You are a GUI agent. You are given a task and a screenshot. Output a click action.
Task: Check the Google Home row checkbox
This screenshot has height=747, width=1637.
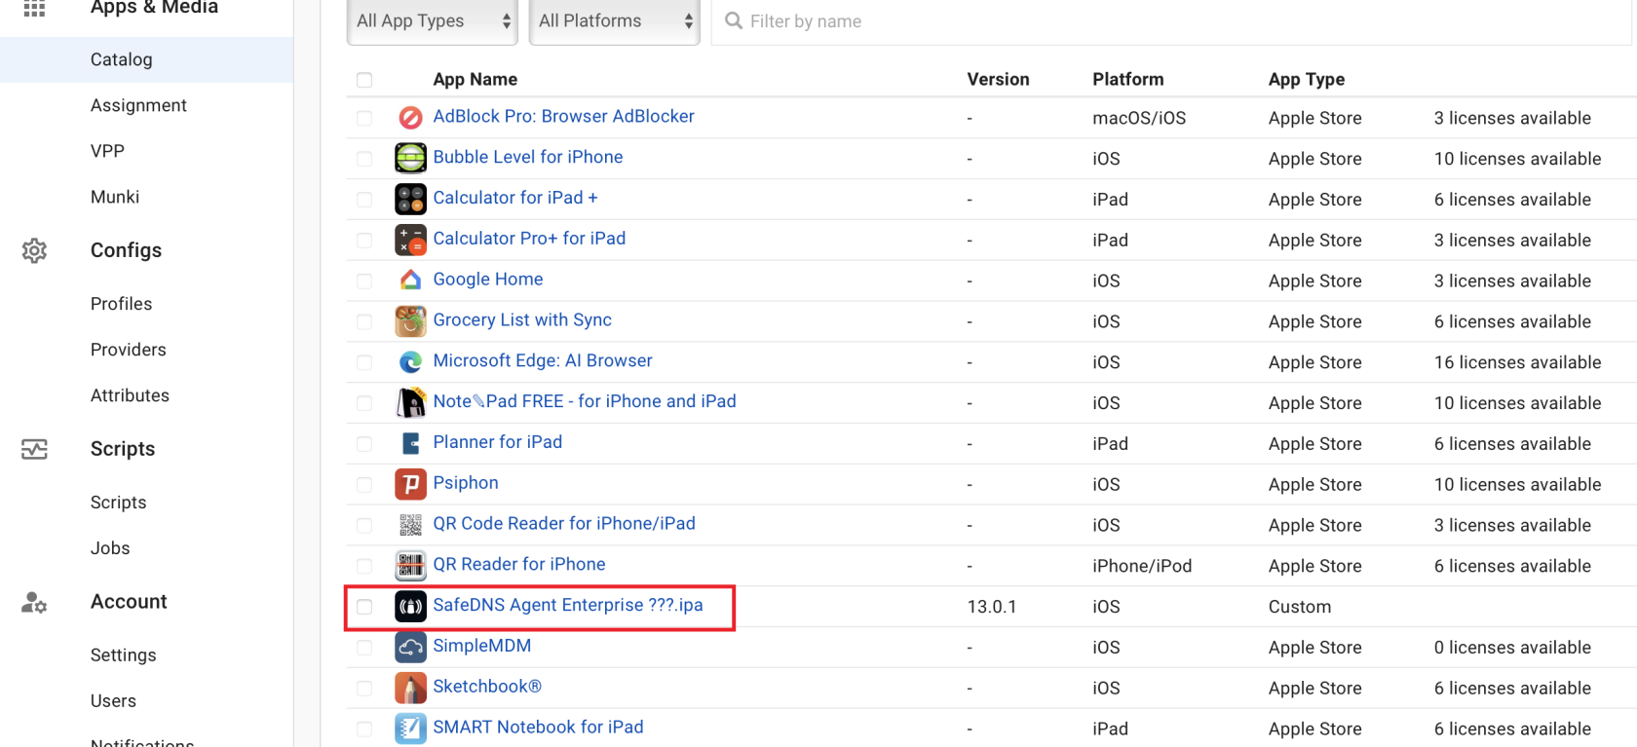364,280
